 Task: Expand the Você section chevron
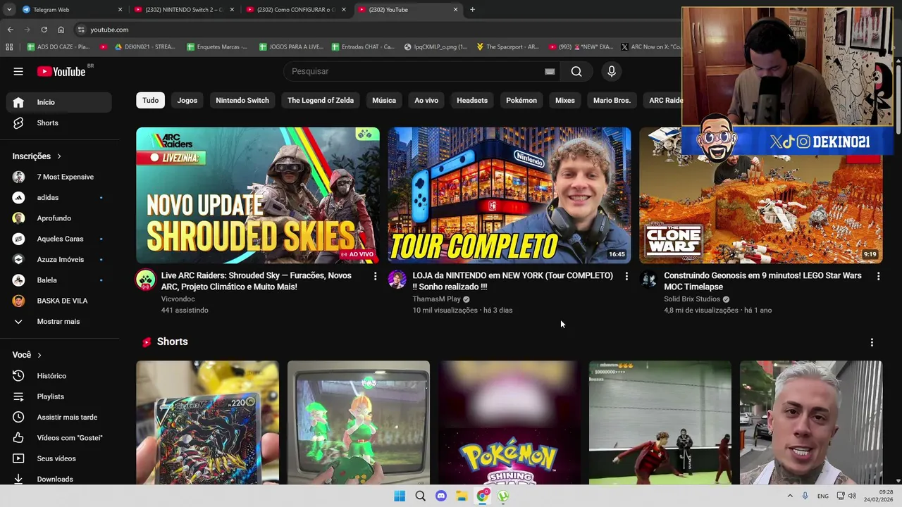pos(39,355)
